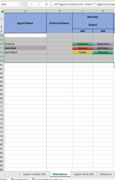The width and height of the screenshot is (115, 180).
Task: Click the Select All corner triangle
Action: (x=2, y=11)
